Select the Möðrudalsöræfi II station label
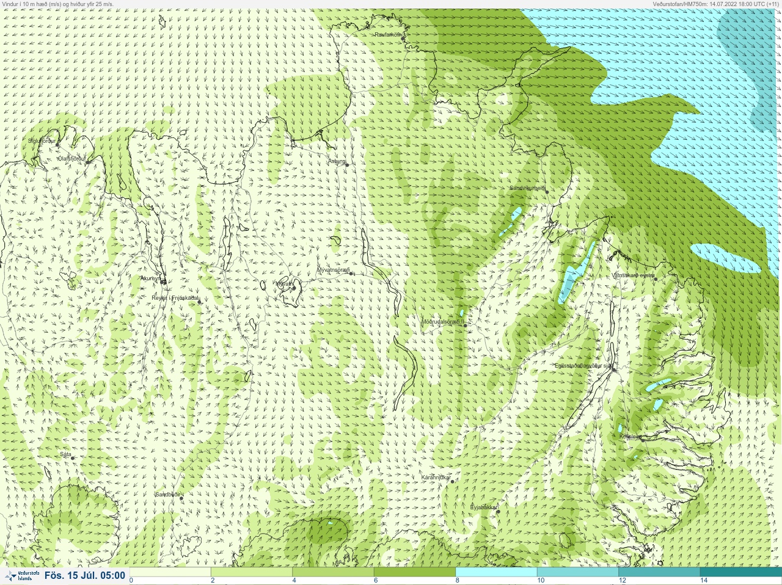Image resolution: width=782 pixels, height=585 pixels. click(x=443, y=321)
